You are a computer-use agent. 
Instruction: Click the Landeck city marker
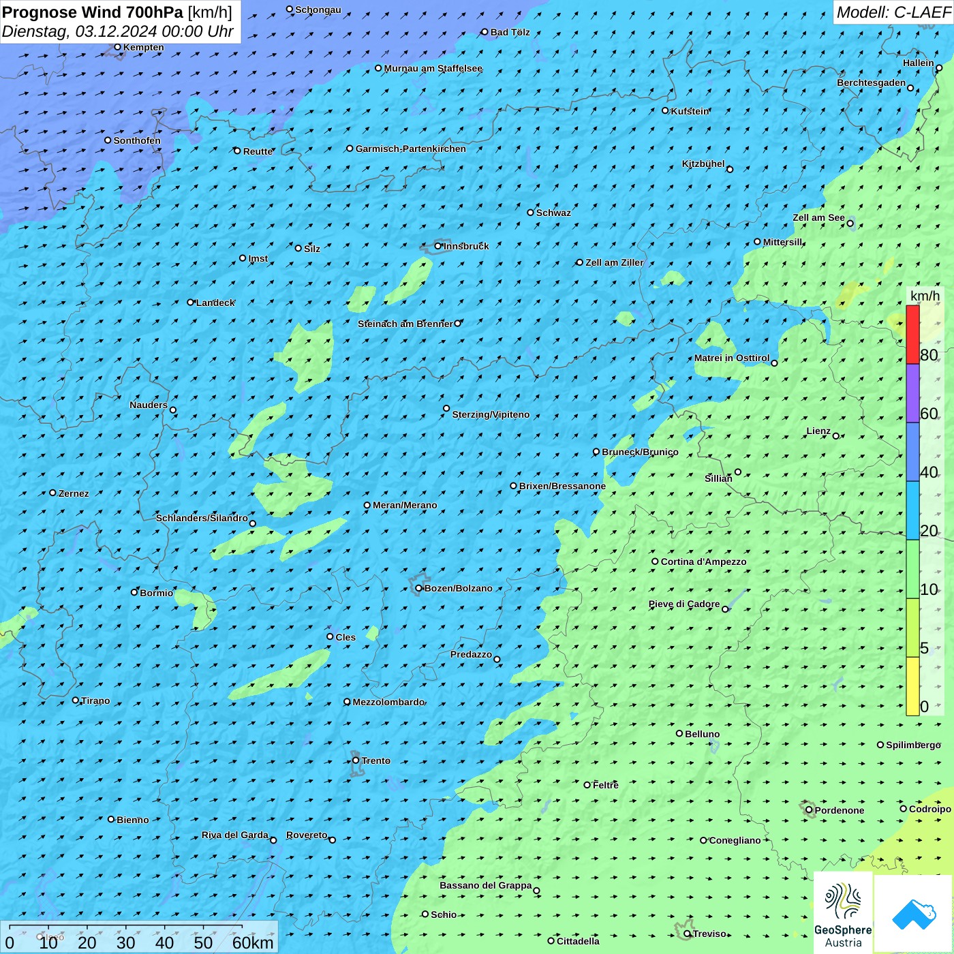tap(191, 302)
